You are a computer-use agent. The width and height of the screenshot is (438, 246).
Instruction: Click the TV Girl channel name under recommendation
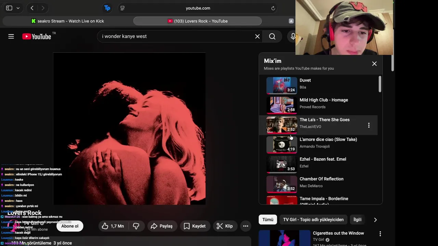318,240
